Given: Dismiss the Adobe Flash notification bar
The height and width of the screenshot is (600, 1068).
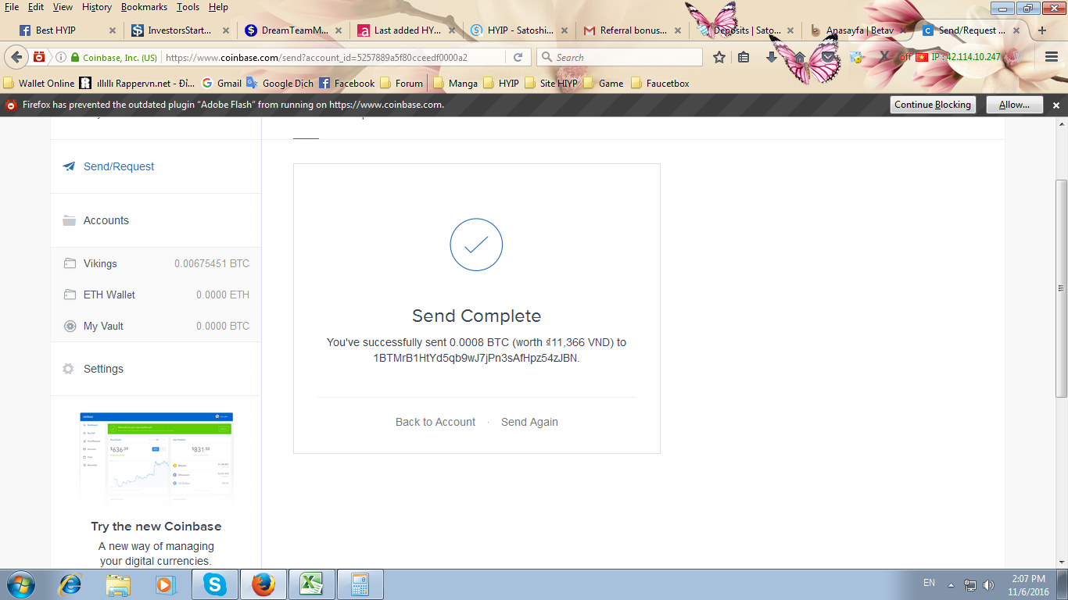Looking at the screenshot, I should (x=1056, y=105).
